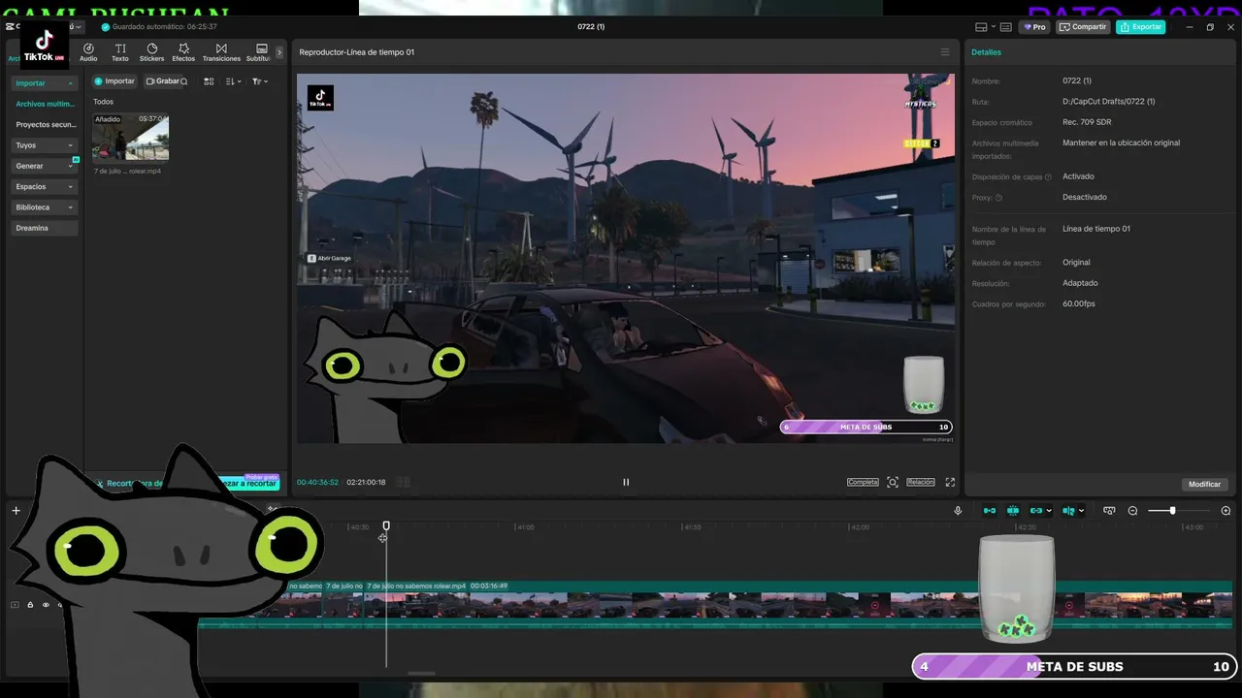
Task: Click the playhead marker on the timeline ruler
Action: [386, 526]
